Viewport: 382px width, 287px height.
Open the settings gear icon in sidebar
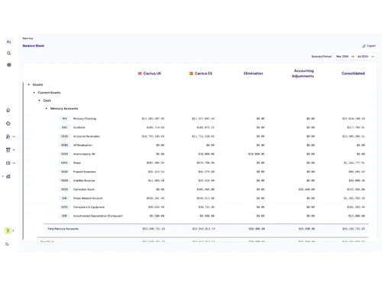tap(9, 65)
